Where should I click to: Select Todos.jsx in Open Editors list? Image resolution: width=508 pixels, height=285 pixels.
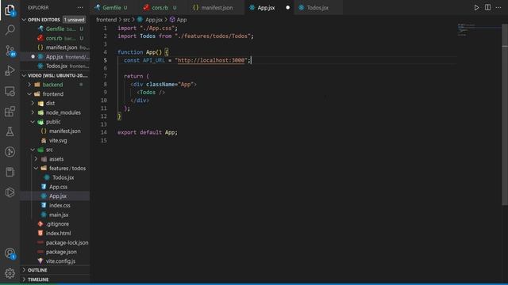[55, 66]
